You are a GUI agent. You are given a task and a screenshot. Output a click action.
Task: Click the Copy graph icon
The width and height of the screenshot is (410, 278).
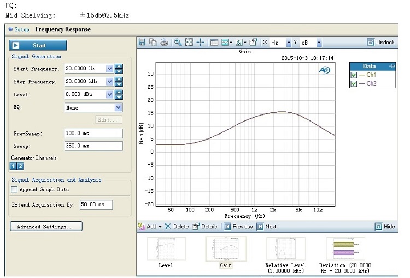pos(153,43)
